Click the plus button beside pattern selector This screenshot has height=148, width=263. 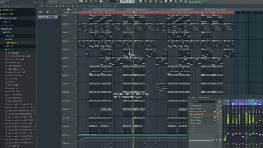click(x=136, y=1)
